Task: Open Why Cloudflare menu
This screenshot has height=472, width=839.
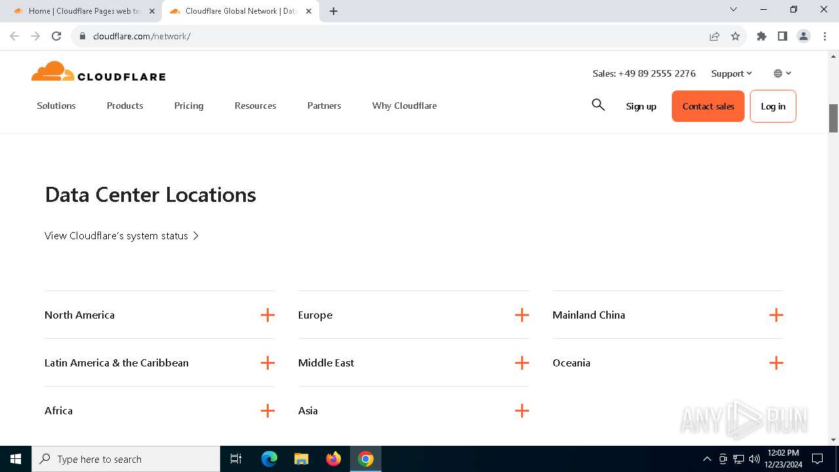Action: 404,106
